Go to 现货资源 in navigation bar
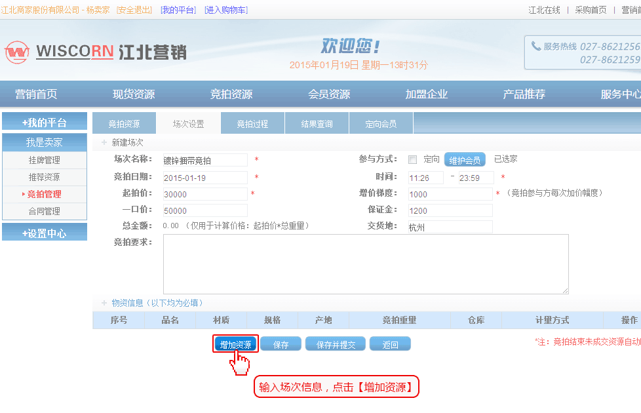 [x=134, y=94]
